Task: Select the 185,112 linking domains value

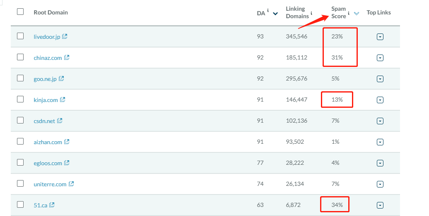Action: tap(296, 57)
